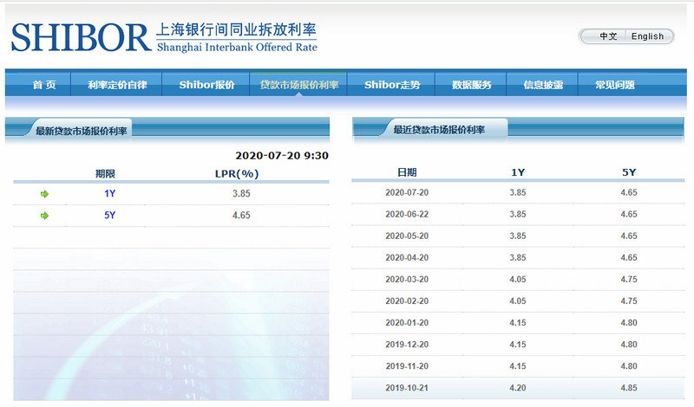Click the date 2020-05-20
This screenshot has height=407, width=694.
tap(407, 236)
